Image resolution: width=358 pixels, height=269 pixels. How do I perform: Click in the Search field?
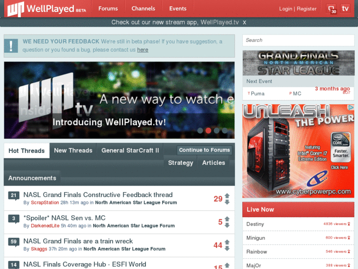pyautogui.click(x=298, y=40)
